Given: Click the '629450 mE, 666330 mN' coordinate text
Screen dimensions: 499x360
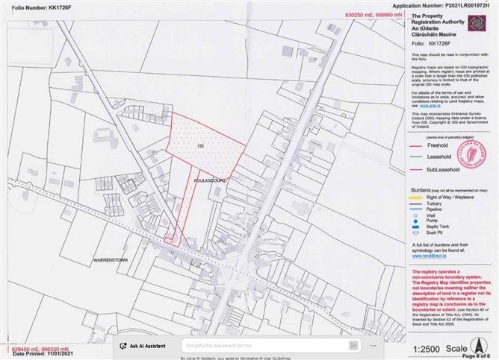Looking at the screenshot, I should [x=39, y=350].
